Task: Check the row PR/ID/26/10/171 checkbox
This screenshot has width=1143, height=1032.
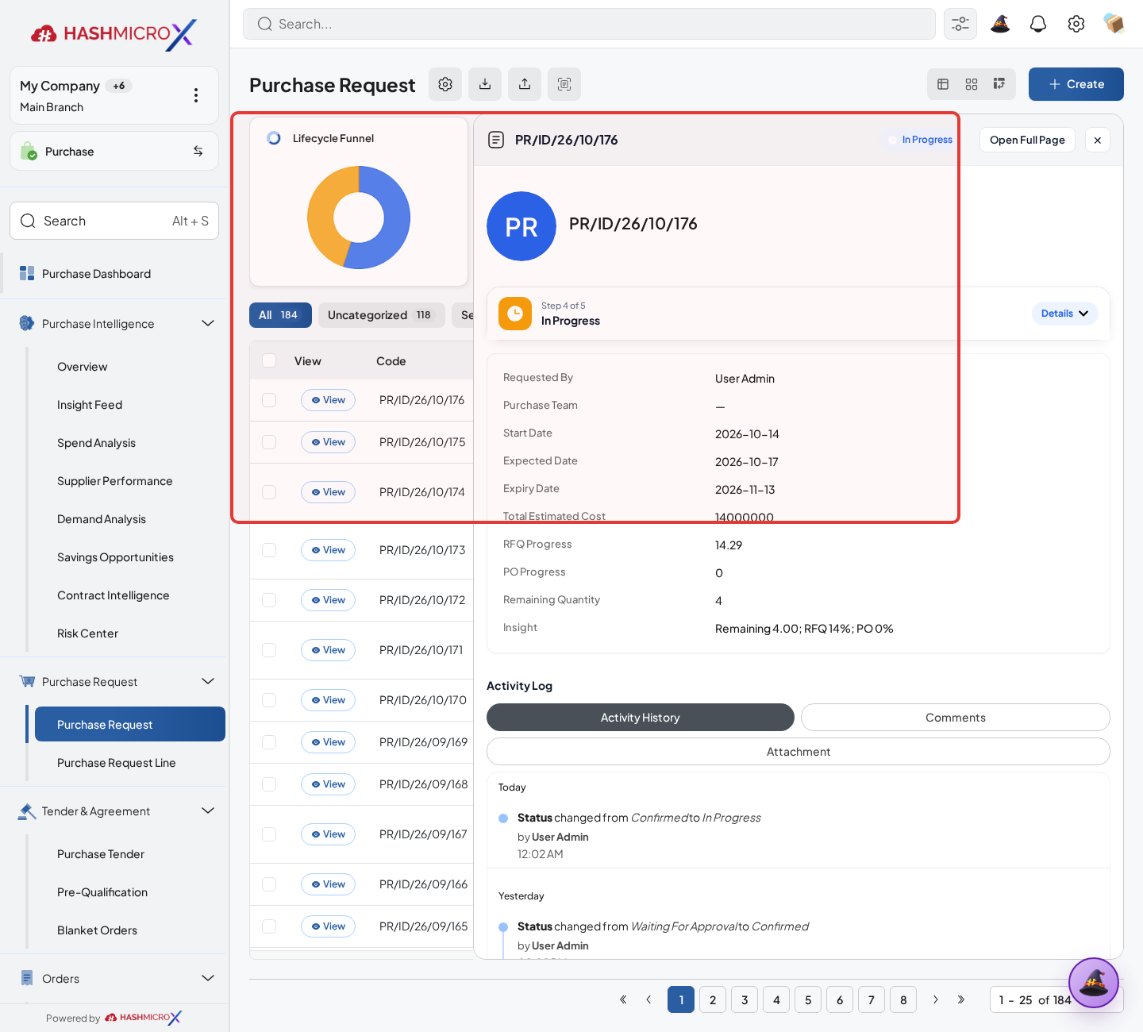Action: [x=269, y=650]
